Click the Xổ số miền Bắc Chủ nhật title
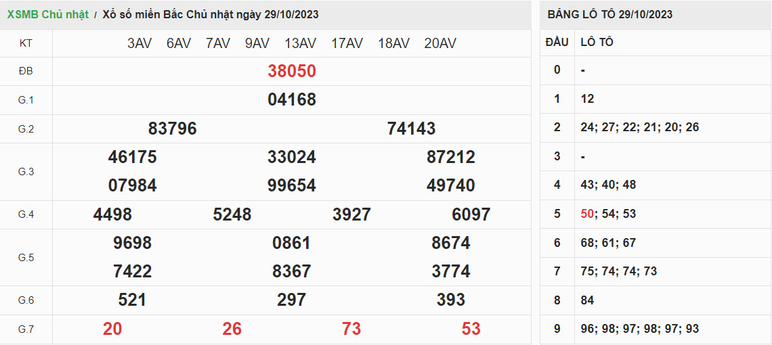772x345 pixels. coord(210,14)
